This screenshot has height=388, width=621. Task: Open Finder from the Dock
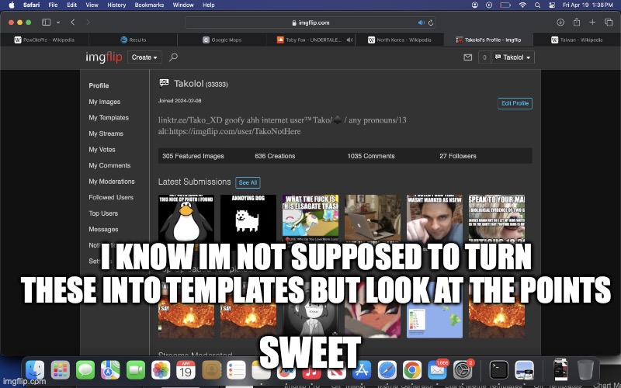(35, 370)
